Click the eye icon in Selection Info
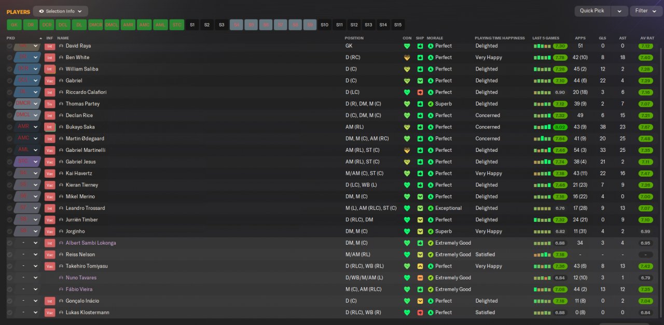This screenshot has height=325, width=664. 41,11
